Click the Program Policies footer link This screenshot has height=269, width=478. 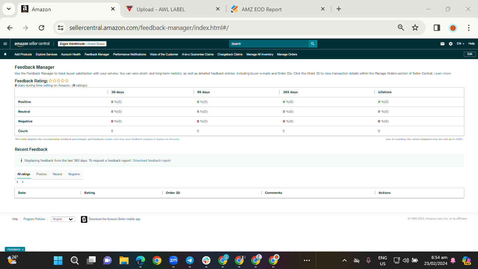tap(34, 219)
